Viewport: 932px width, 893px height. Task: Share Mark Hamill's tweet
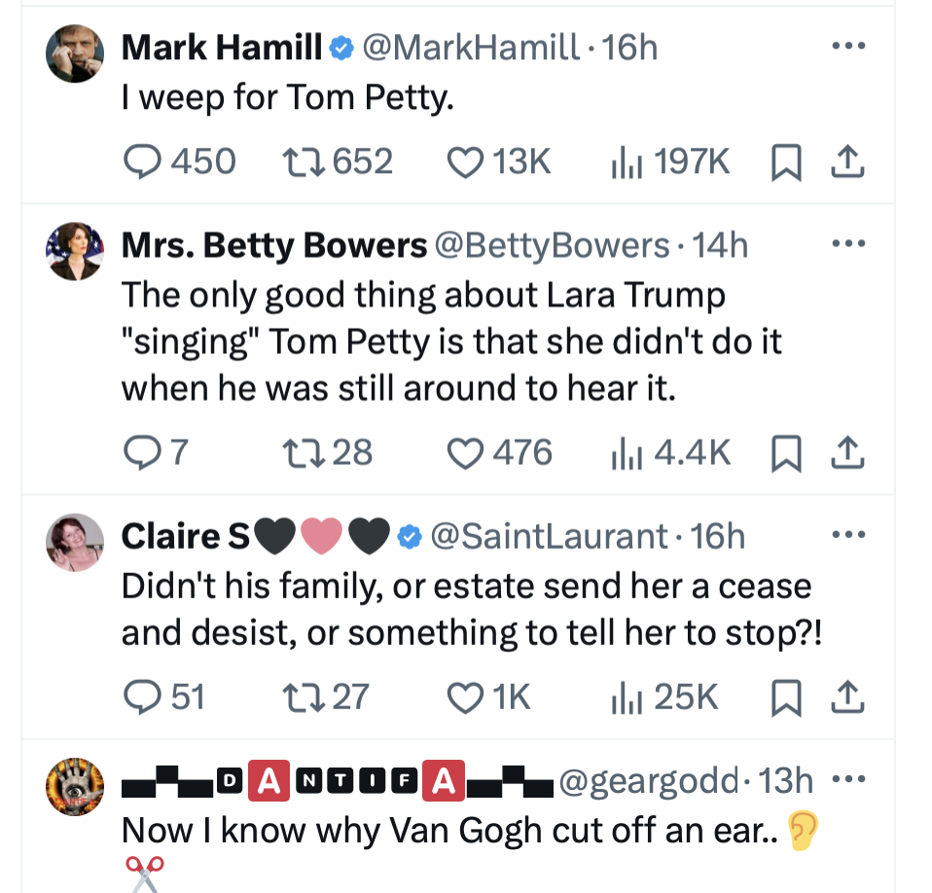pyautogui.click(x=848, y=161)
